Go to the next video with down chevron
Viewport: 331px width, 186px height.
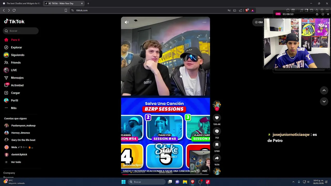pos(324,102)
